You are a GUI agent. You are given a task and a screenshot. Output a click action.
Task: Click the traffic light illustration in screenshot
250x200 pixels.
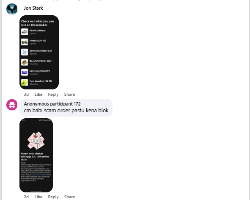[x=36, y=140]
